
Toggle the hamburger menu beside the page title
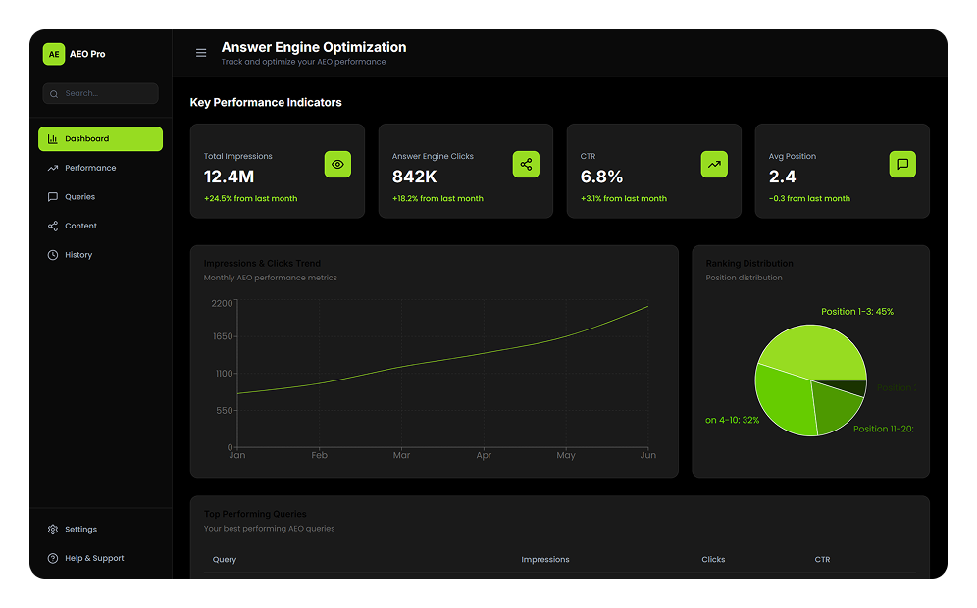[x=201, y=53]
